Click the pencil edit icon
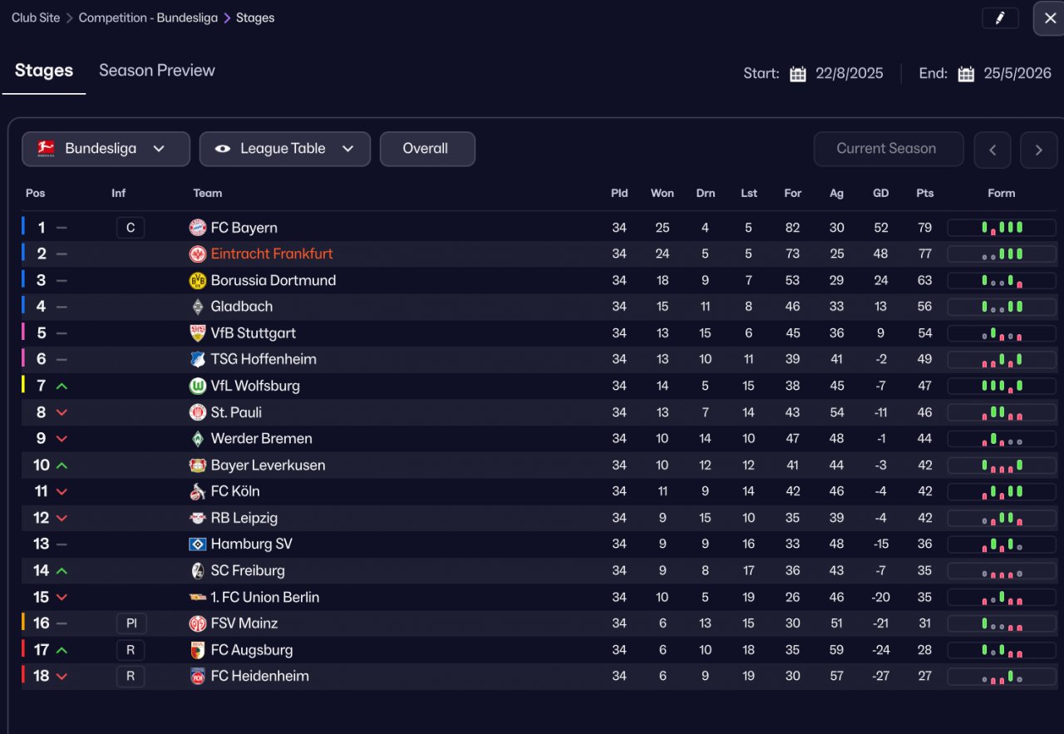 point(1000,18)
